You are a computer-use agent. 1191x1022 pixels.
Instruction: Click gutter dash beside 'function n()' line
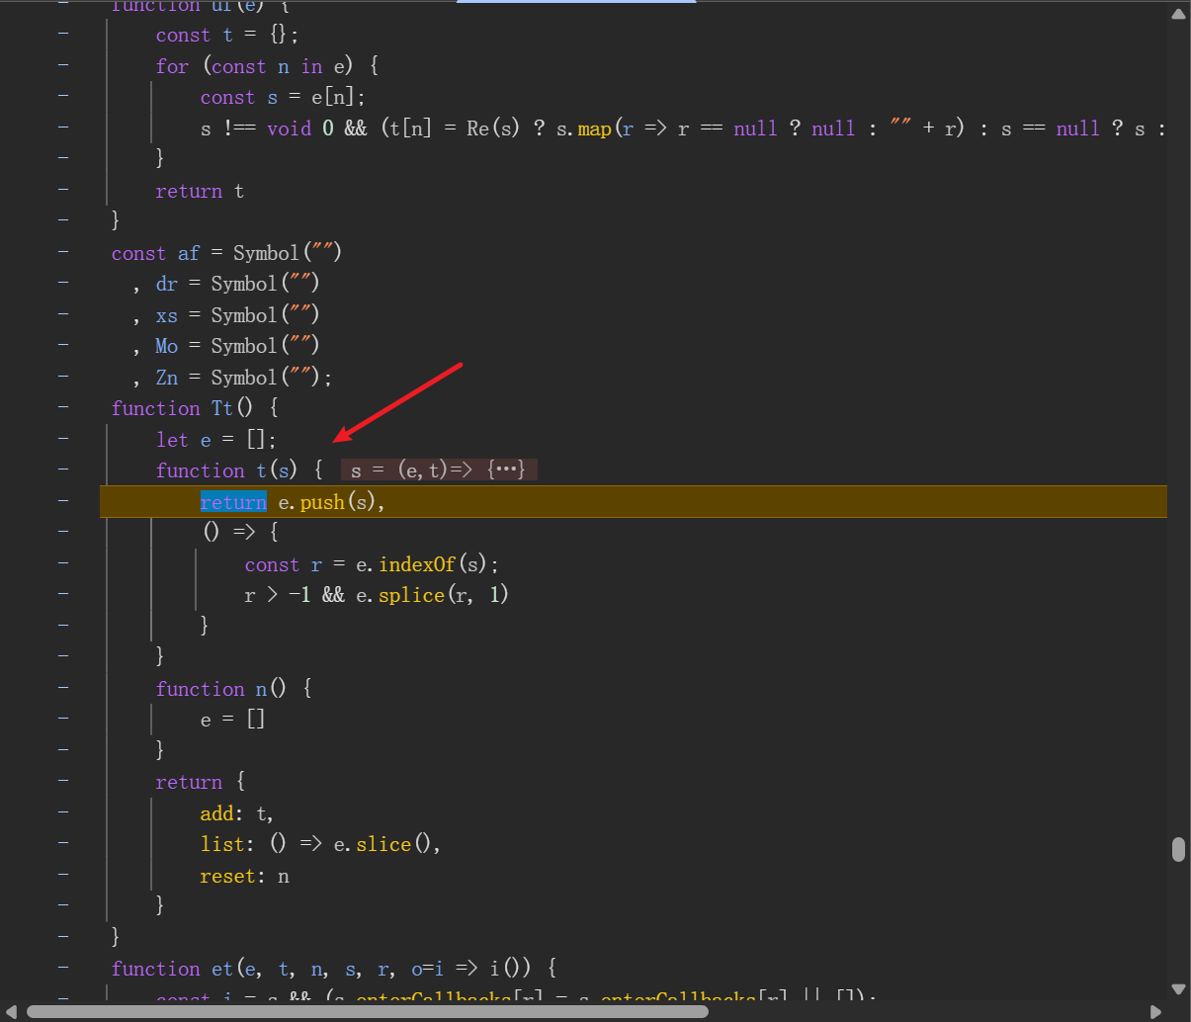pos(63,689)
